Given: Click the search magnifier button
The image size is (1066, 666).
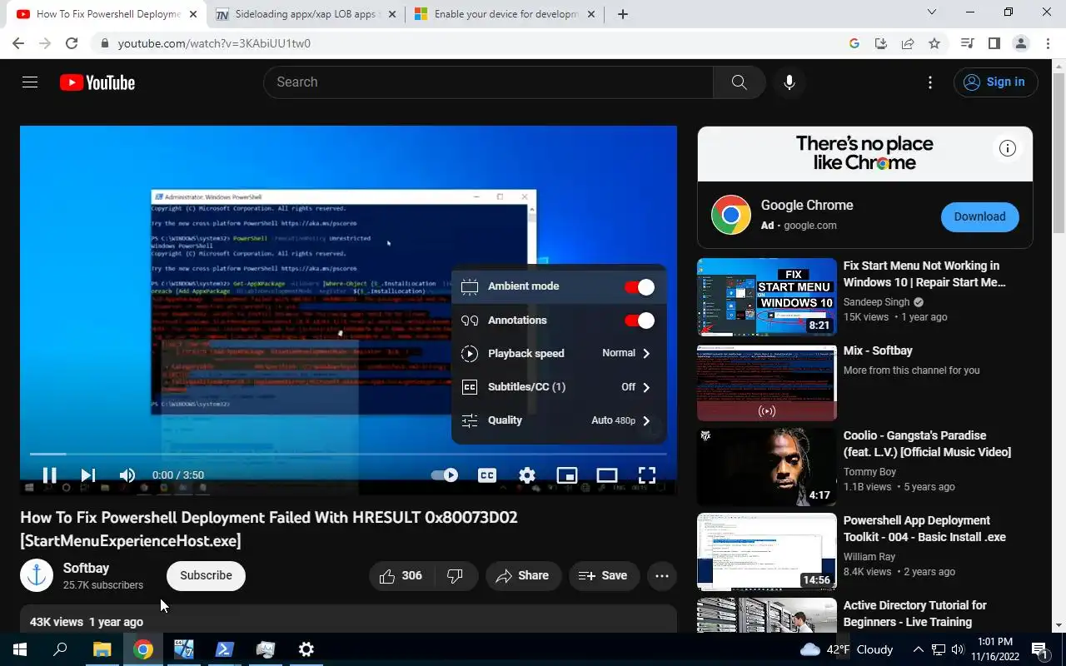Looking at the screenshot, I should tap(739, 82).
